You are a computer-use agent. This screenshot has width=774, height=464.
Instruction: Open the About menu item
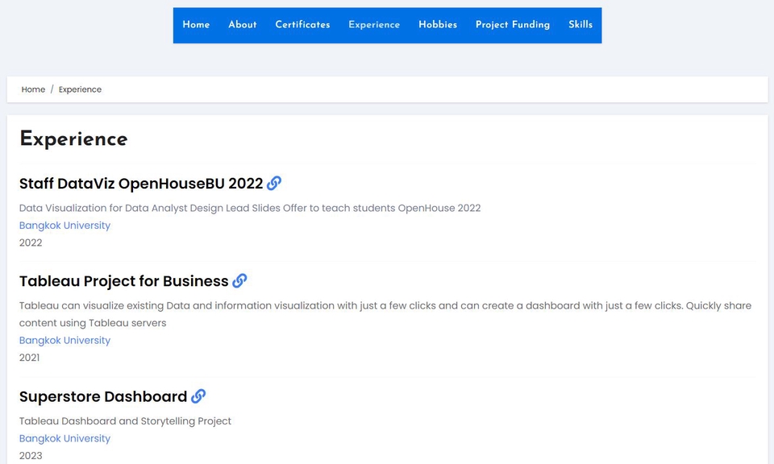click(x=243, y=25)
